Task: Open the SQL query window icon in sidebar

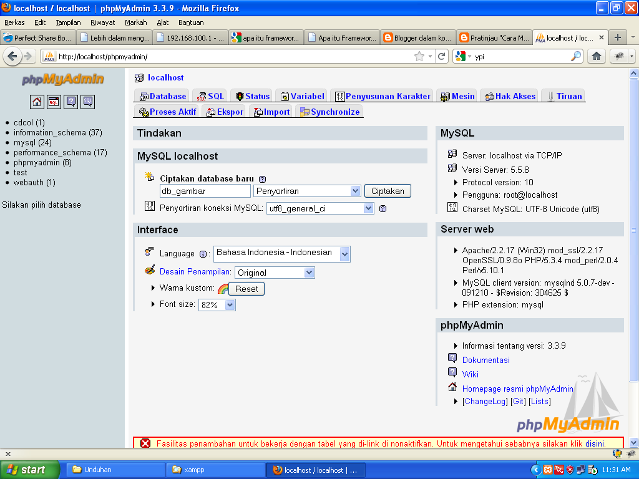Action: pyautogui.click(x=54, y=102)
